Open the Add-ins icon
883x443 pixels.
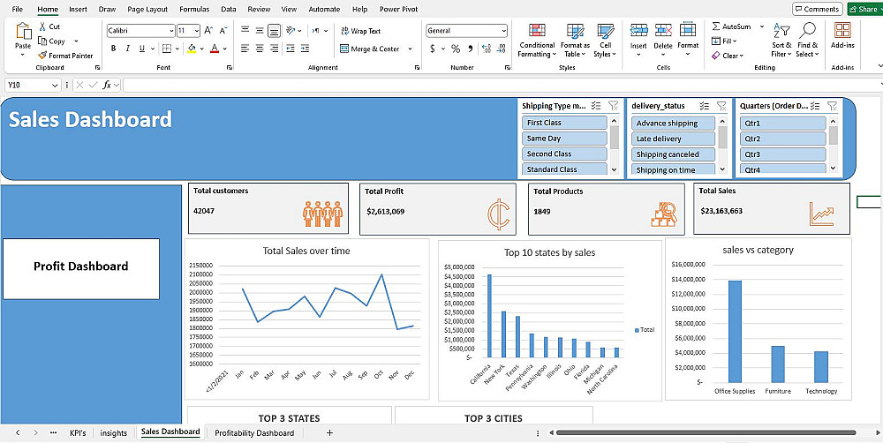pos(842,30)
